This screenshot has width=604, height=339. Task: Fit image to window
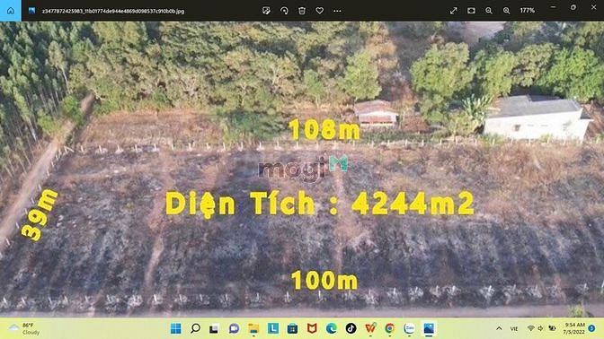[471, 11]
